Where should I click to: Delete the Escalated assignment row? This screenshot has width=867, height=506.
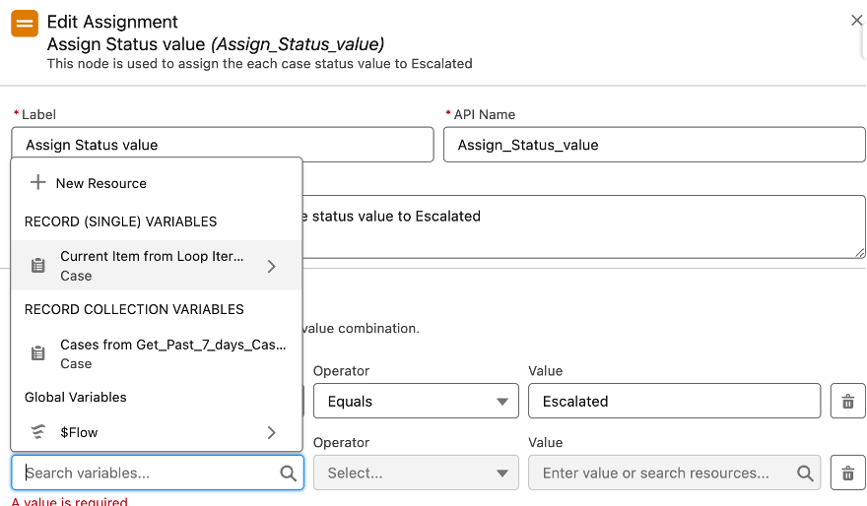[847, 402]
